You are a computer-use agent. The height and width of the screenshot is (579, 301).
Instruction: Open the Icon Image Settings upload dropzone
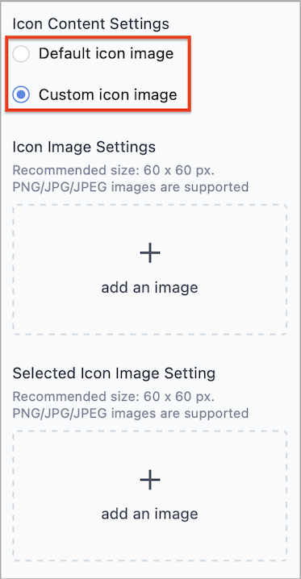coord(150,269)
